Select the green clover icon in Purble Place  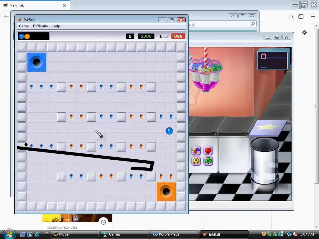(208, 161)
